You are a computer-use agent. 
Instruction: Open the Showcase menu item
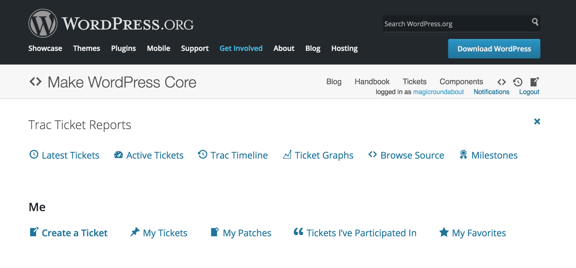[45, 48]
